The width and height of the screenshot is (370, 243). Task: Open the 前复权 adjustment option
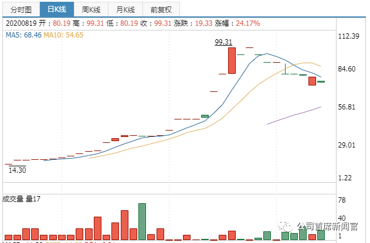[161, 9]
